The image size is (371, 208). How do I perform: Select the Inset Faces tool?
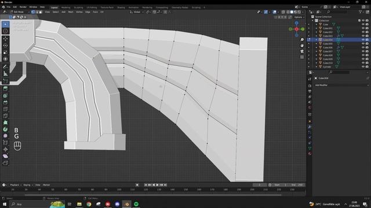5,95
